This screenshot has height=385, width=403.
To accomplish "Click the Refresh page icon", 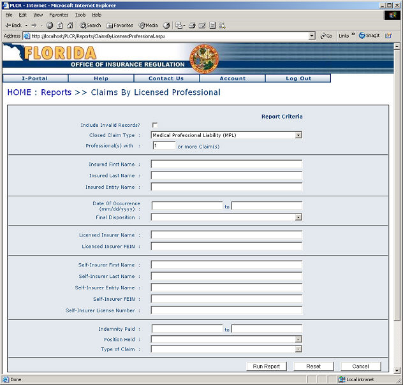I will tap(59, 25).
